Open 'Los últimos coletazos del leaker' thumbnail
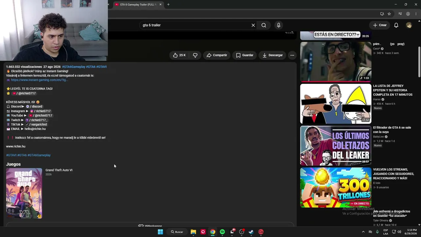 [335, 145]
